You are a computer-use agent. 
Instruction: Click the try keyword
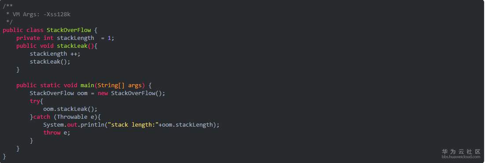[35, 101]
